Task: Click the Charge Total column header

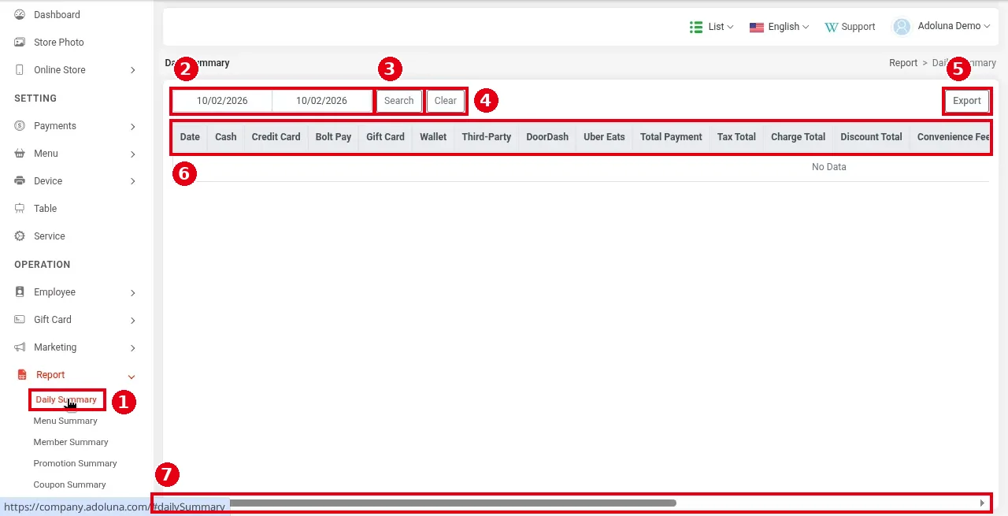Action: [x=798, y=137]
